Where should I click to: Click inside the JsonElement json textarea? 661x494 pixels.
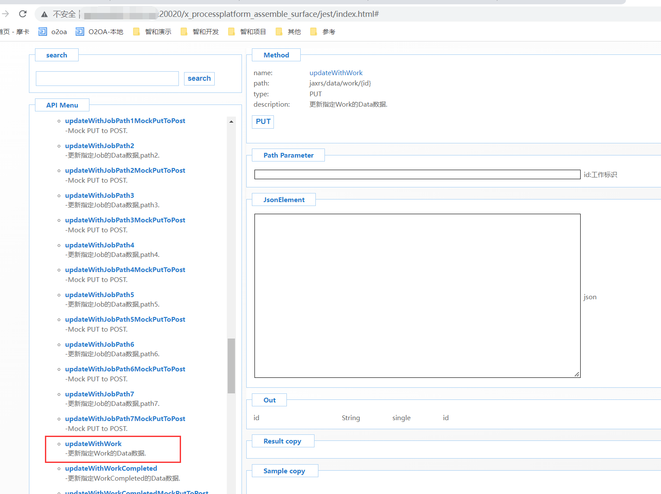(x=417, y=296)
